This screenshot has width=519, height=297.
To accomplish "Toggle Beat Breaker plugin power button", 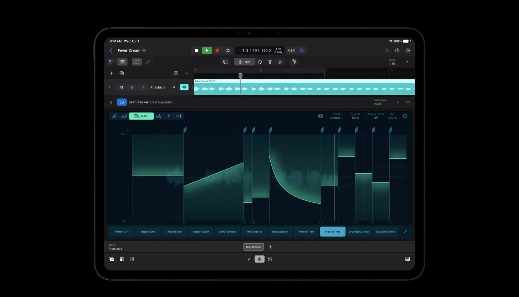I will pos(122,102).
